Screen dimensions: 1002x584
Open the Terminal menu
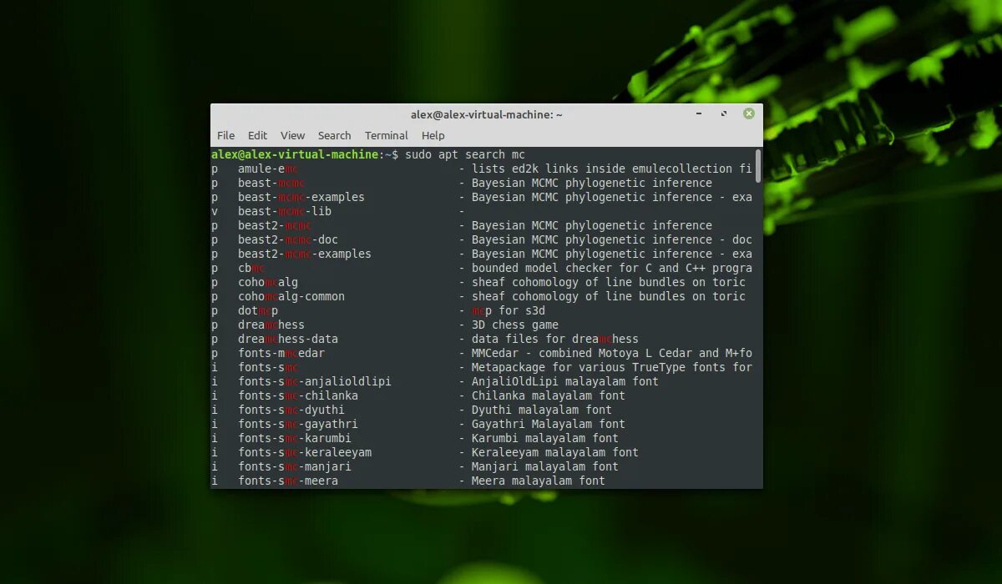386,135
